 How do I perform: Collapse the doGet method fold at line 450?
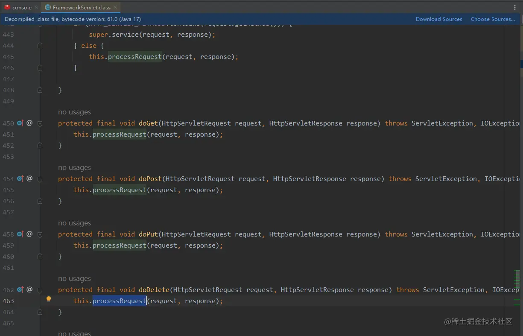point(40,123)
